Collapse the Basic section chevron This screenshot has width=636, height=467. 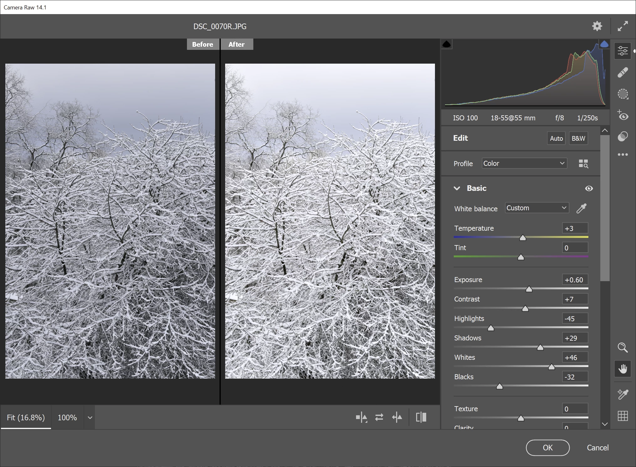[x=457, y=188]
